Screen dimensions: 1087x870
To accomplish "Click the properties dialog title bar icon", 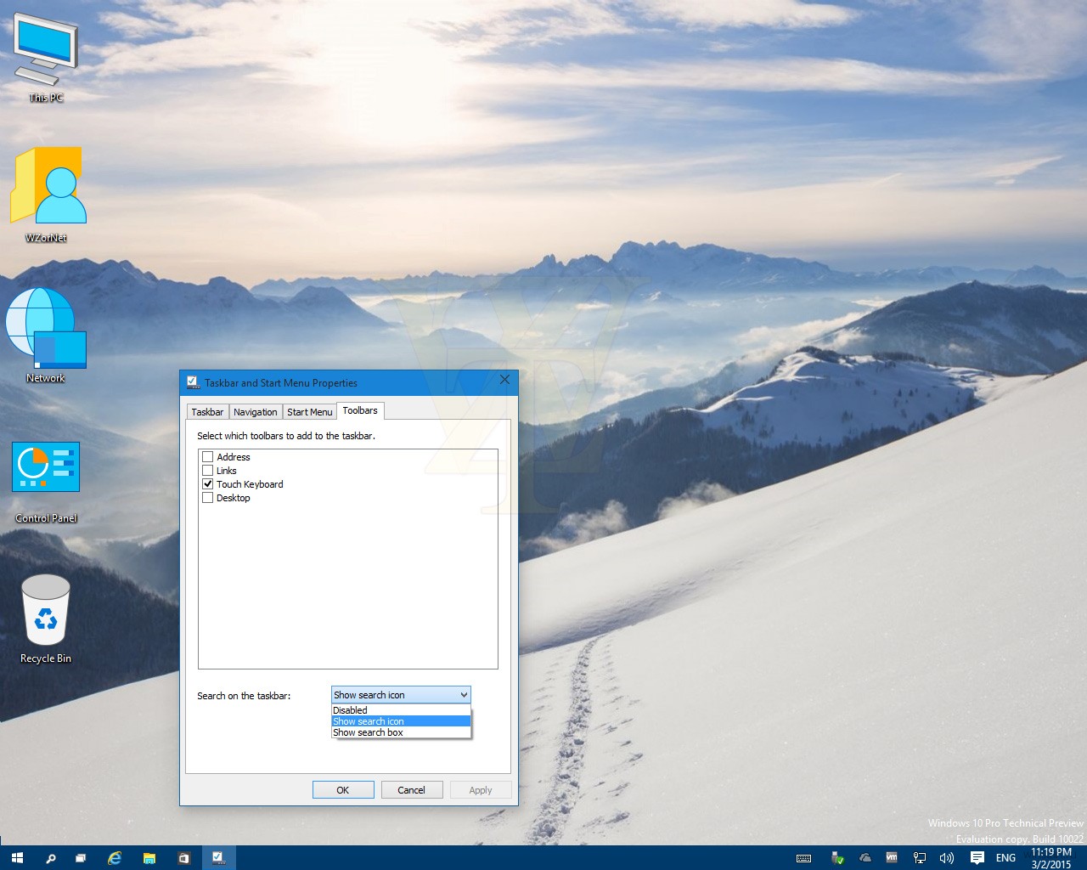I will tap(192, 382).
